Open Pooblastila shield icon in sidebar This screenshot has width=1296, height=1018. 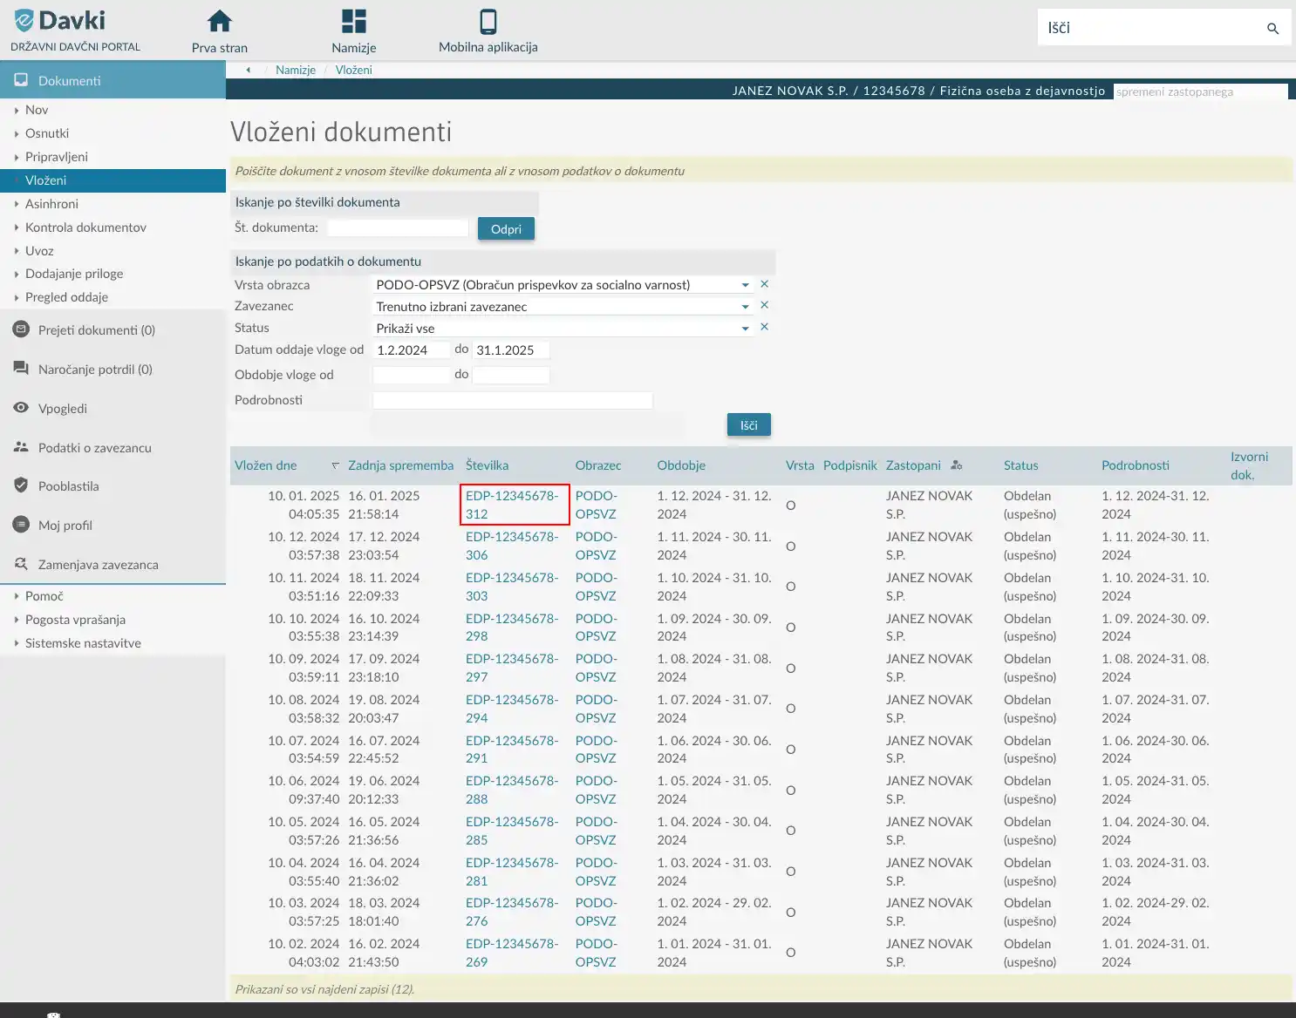click(x=22, y=485)
